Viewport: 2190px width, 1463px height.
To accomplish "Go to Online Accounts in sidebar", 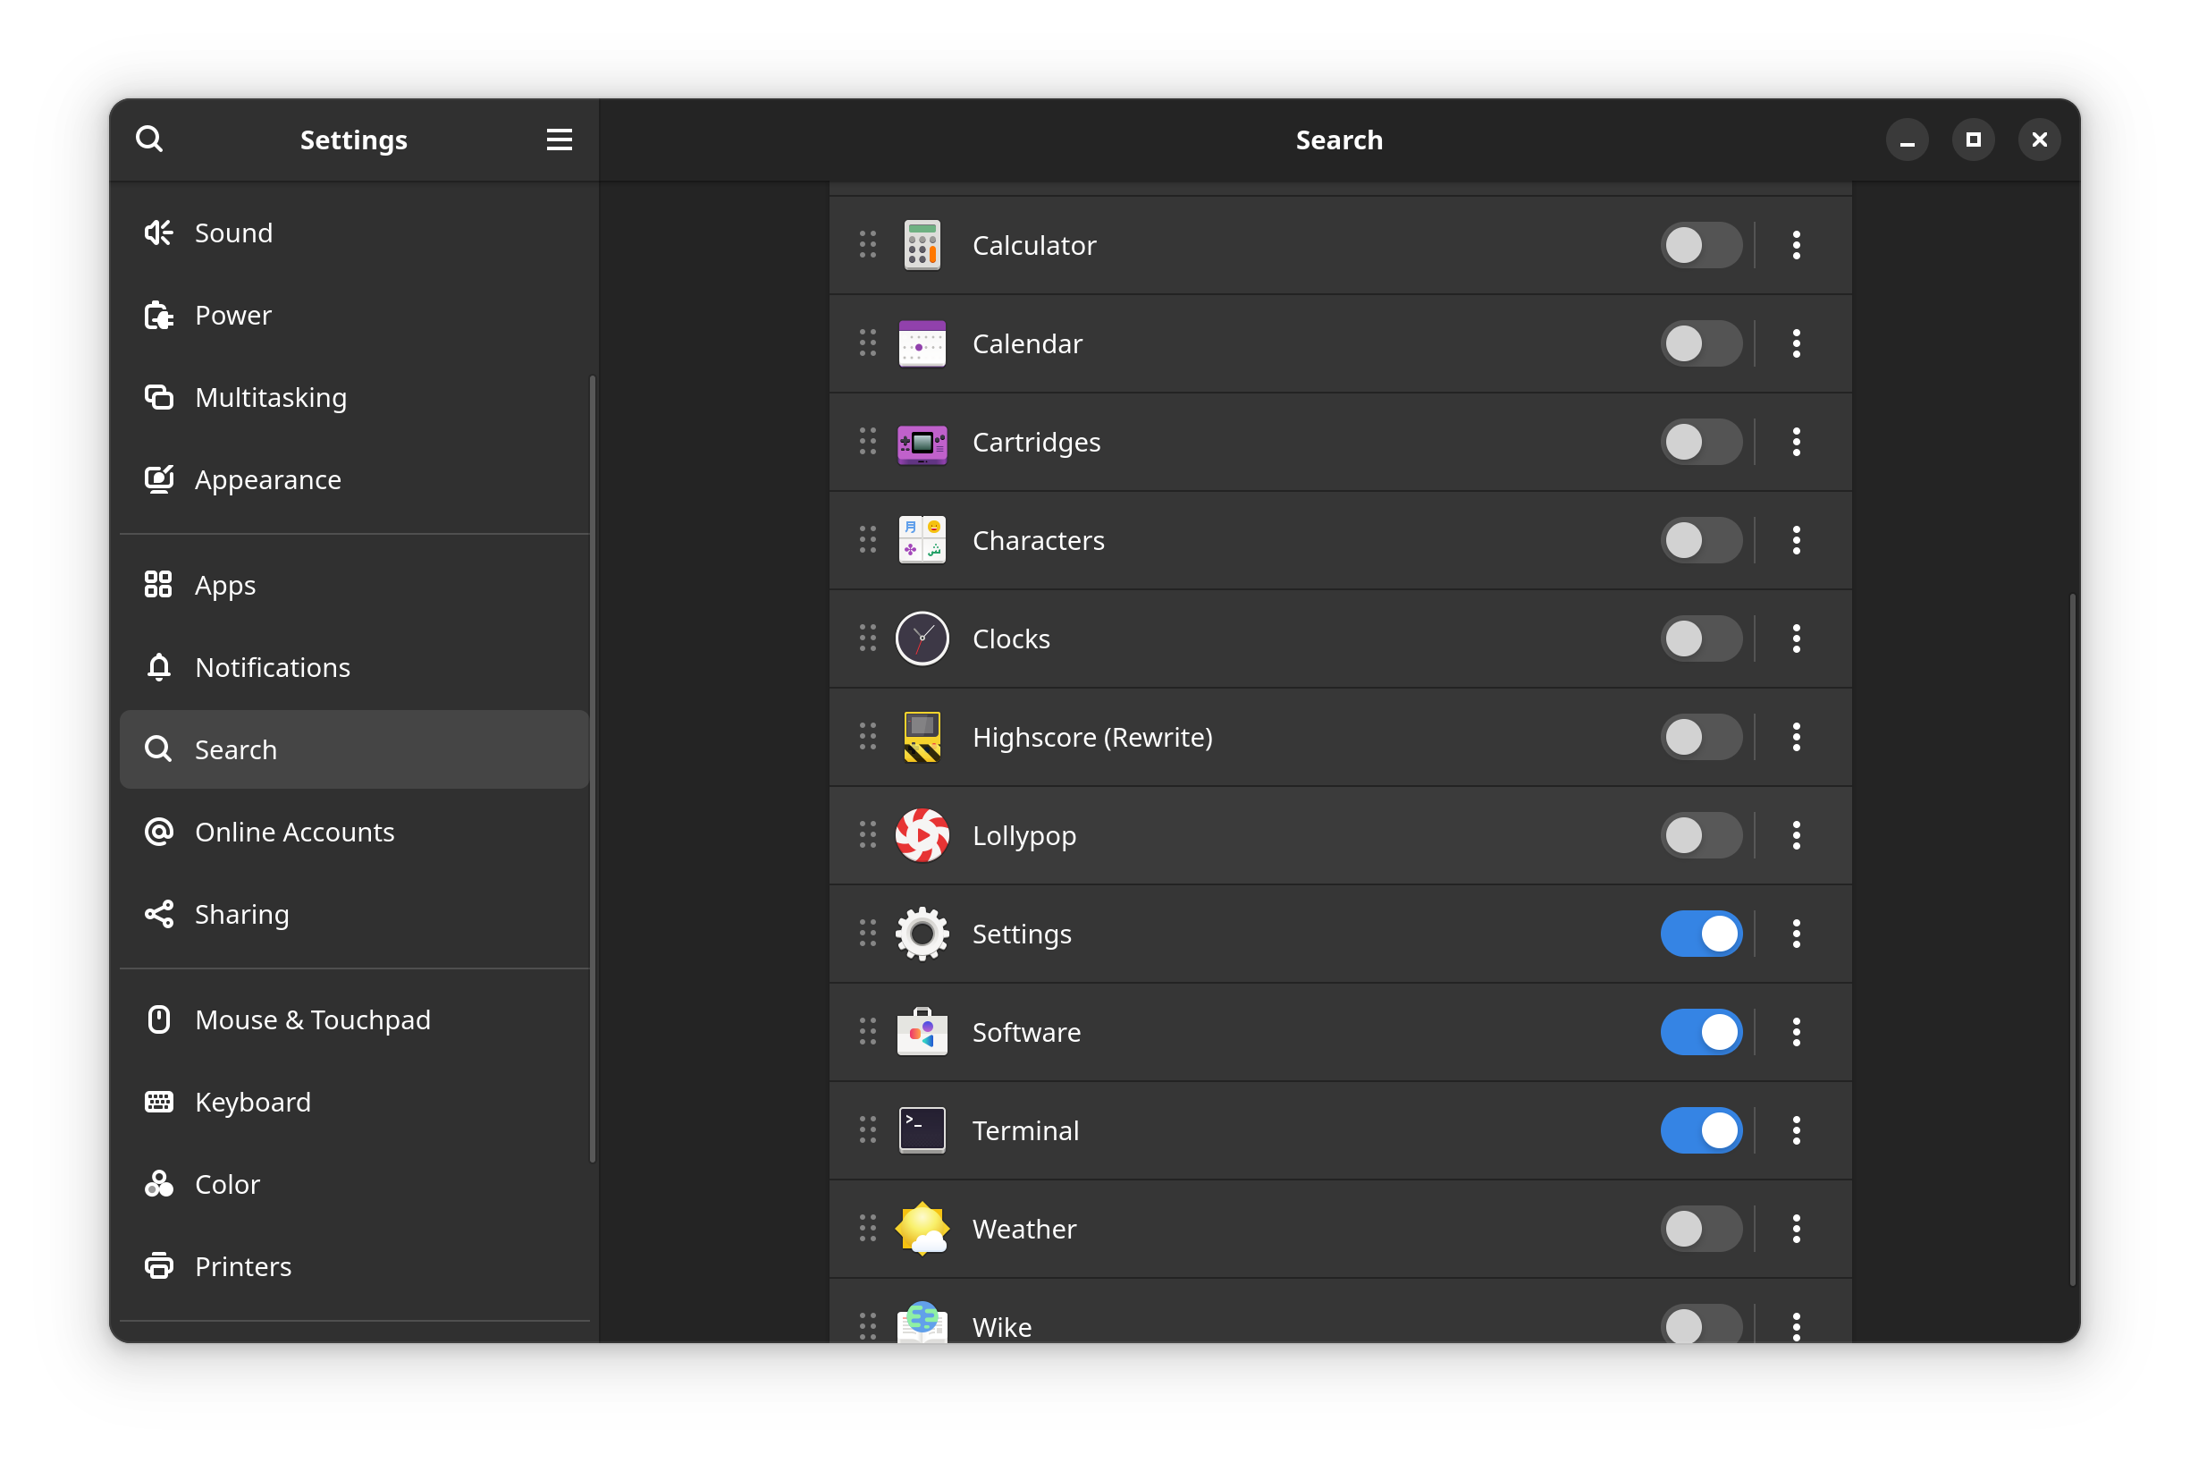I will click(294, 832).
